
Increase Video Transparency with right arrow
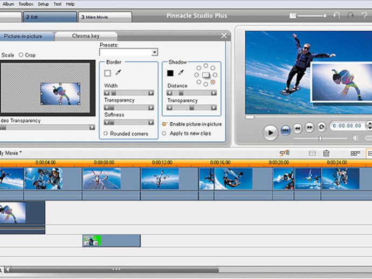92,127
